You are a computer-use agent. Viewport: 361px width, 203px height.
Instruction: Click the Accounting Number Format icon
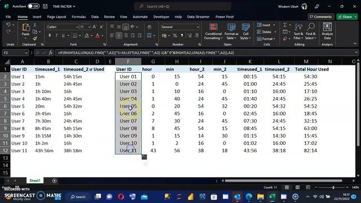164,36
